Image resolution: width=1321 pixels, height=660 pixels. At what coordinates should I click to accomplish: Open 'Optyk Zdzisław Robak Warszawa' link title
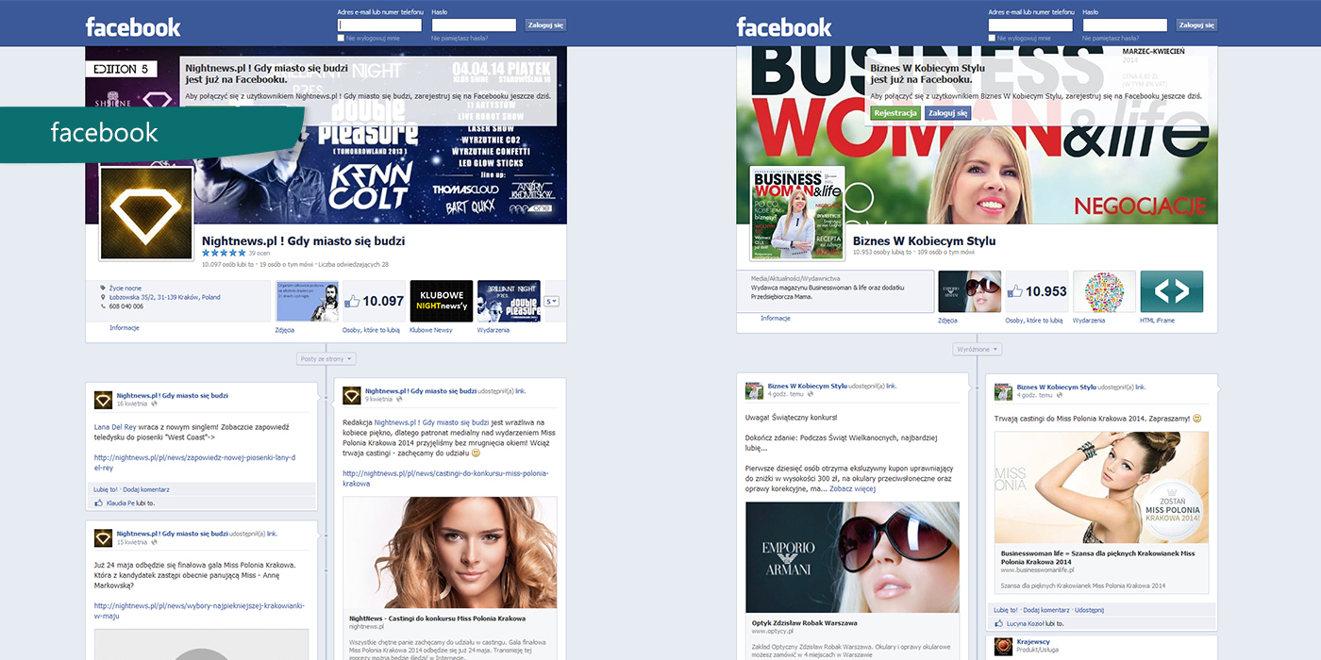tap(805, 623)
